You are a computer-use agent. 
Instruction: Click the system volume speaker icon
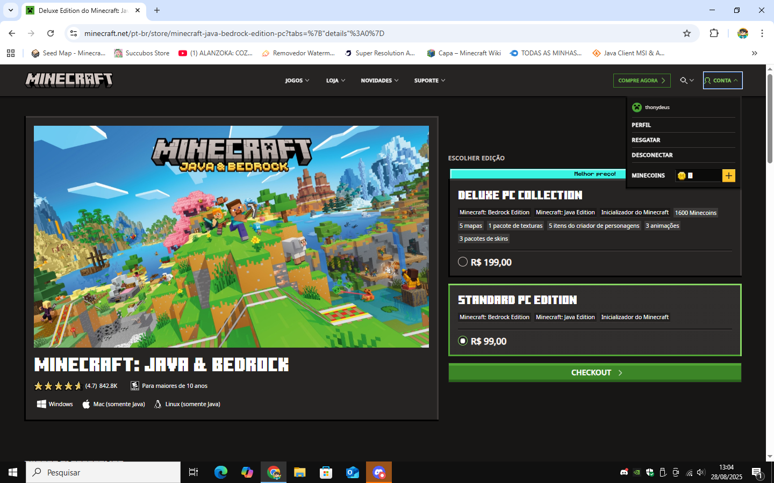[x=700, y=473]
